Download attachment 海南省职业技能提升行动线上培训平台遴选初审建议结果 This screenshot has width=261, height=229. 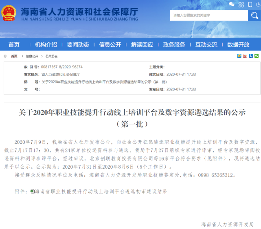pyautogui.click(x=101, y=192)
